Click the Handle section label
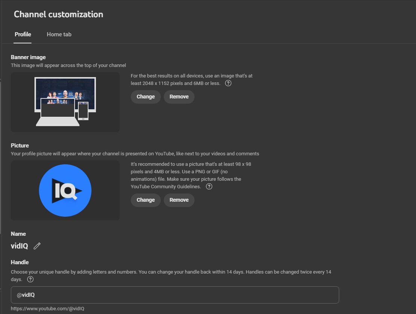Screen dimensions: 416x314 (19, 262)
